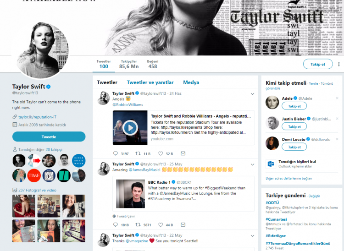
Task: Select the Tweetler tab
Action: click(x=107, y=82)
